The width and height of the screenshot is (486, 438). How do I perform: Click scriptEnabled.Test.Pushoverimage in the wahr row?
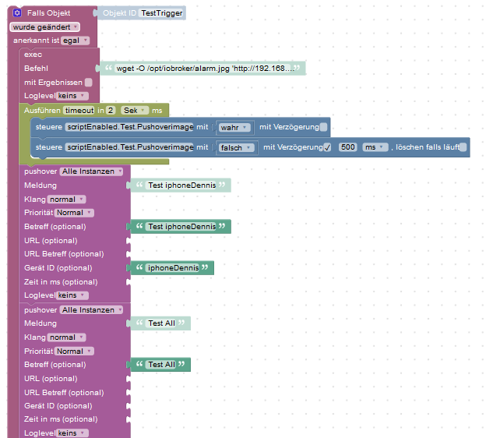(x=129, y=127)
